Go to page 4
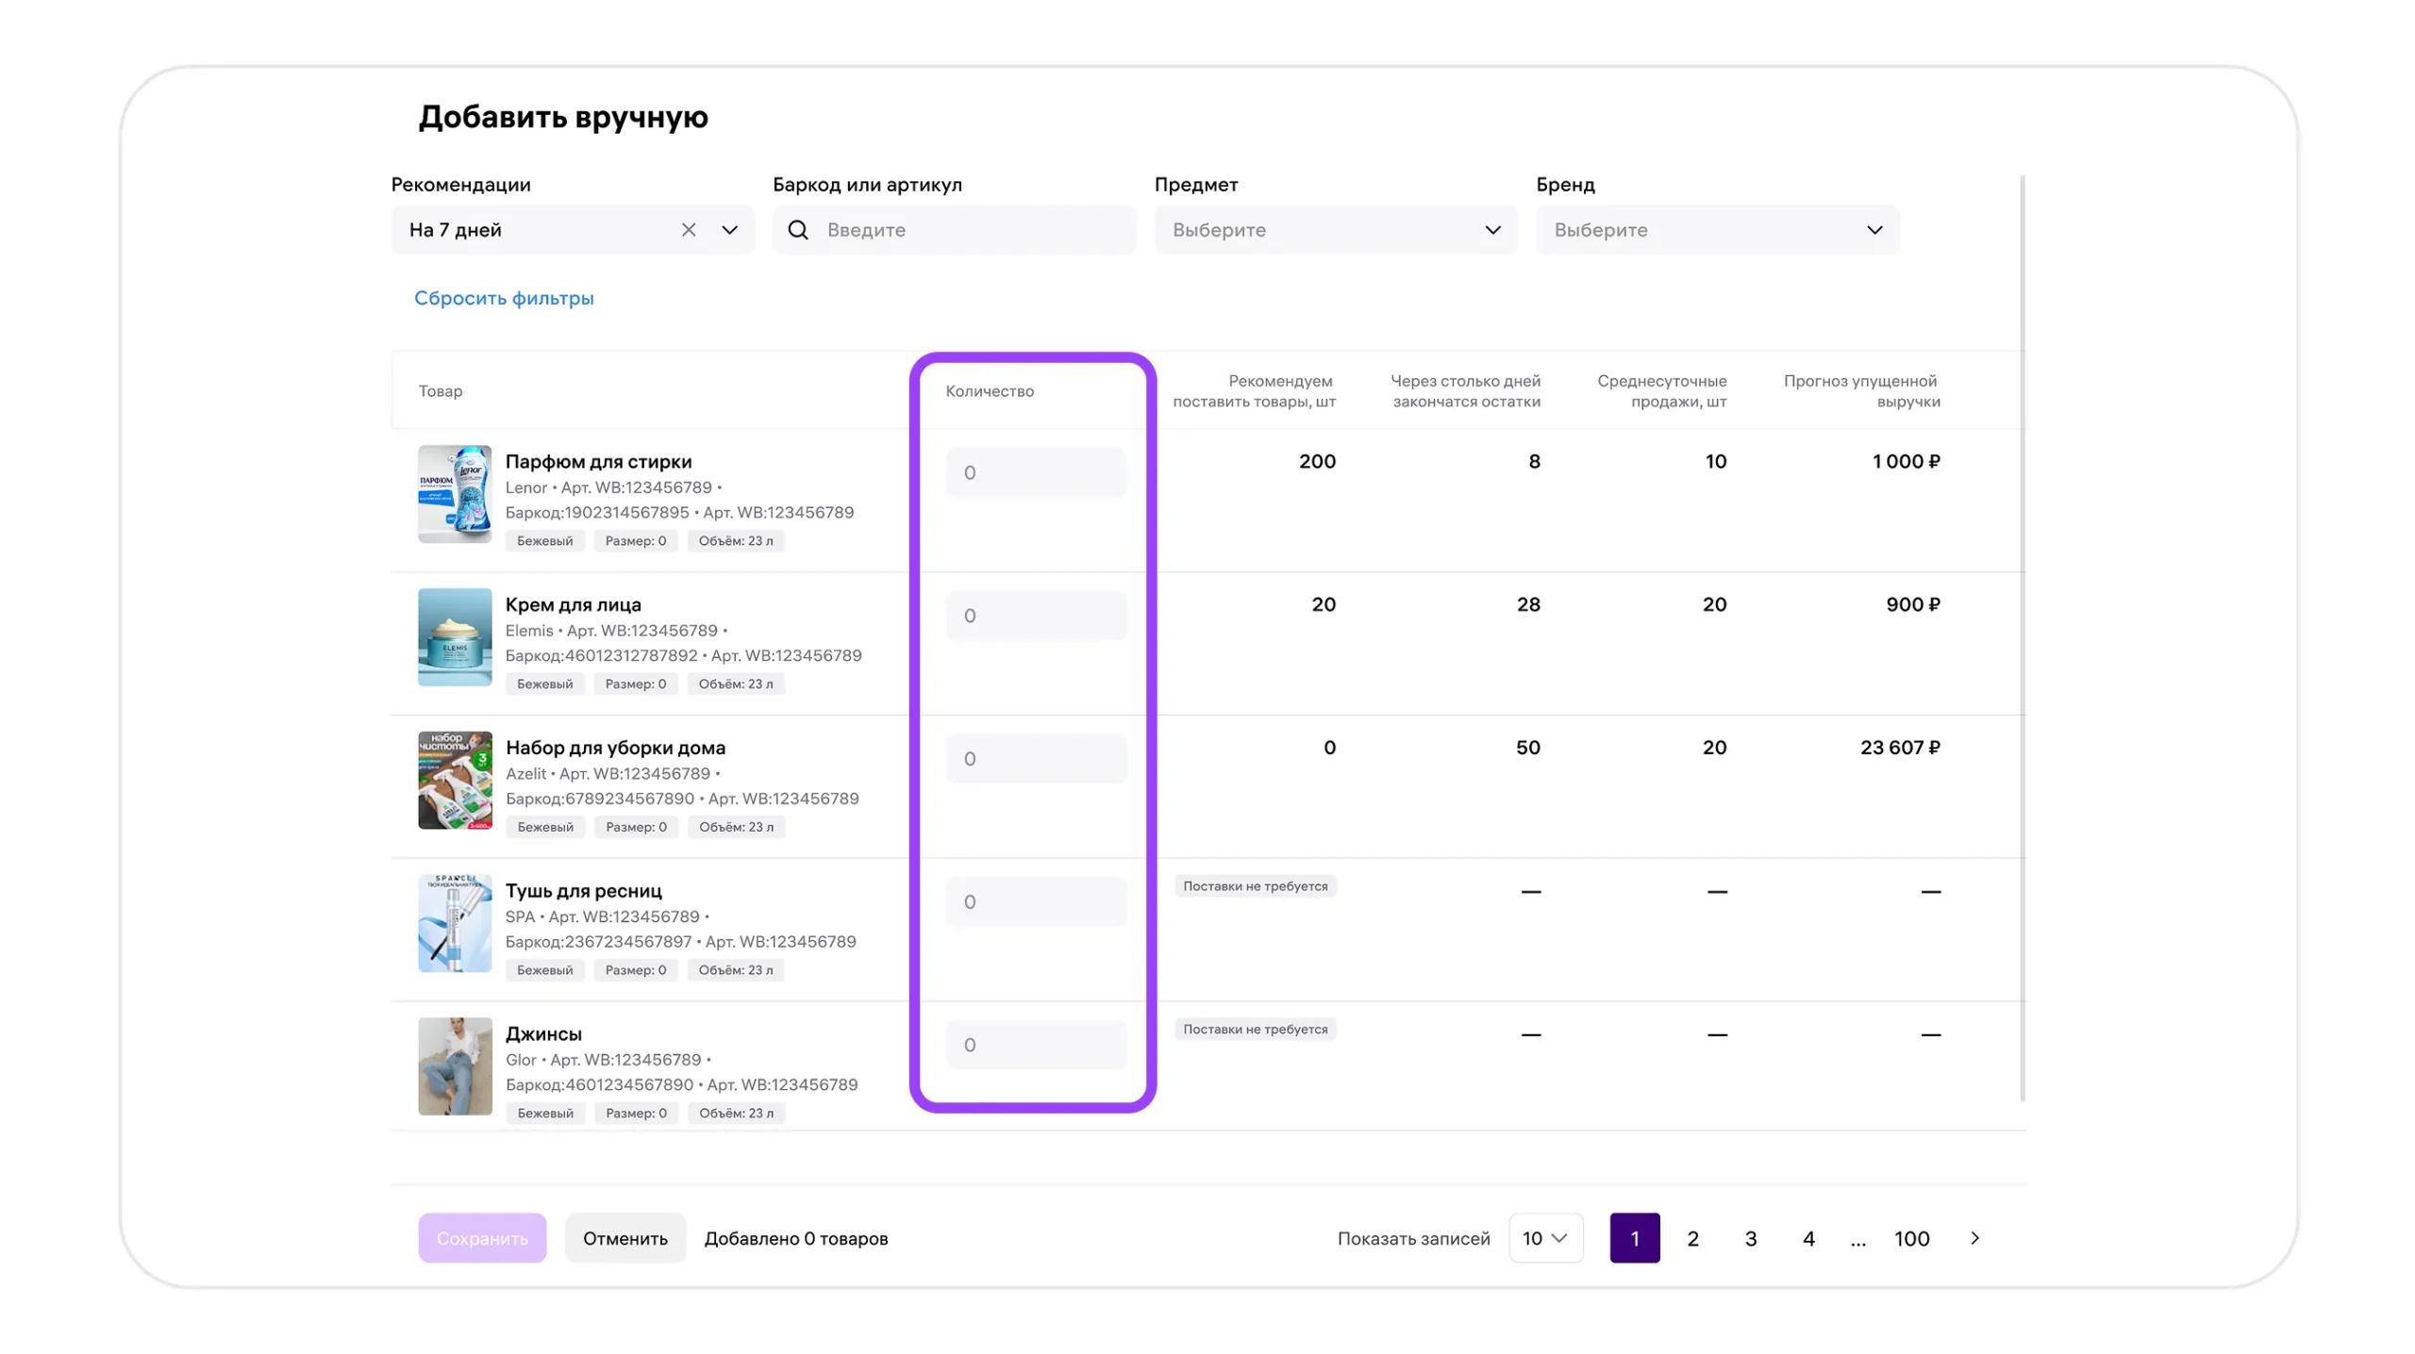The image size is (2415, 1354). point(1808,1239)
